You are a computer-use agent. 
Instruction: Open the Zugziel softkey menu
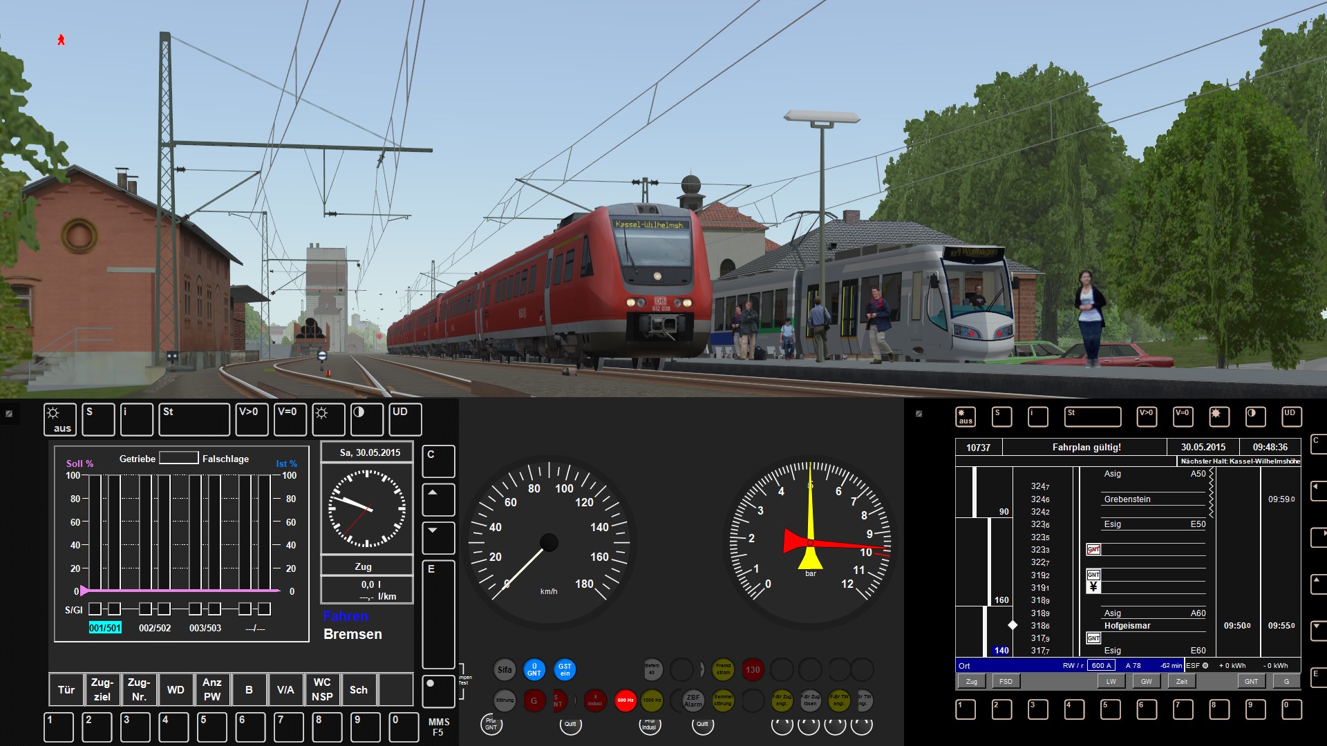[x=102, y=689]
